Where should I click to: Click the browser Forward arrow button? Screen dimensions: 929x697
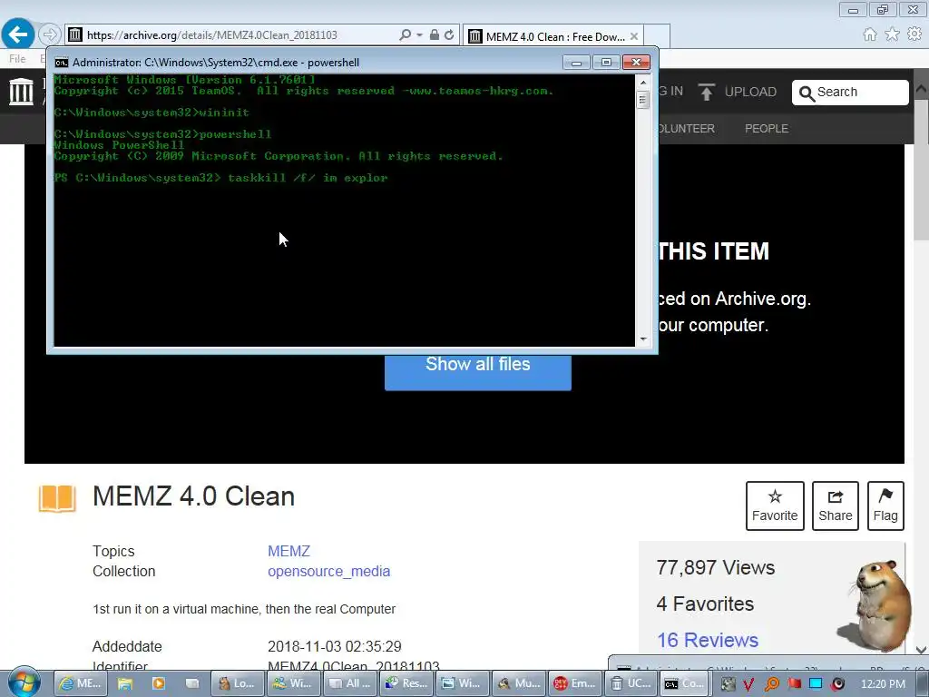pos(50,35)
